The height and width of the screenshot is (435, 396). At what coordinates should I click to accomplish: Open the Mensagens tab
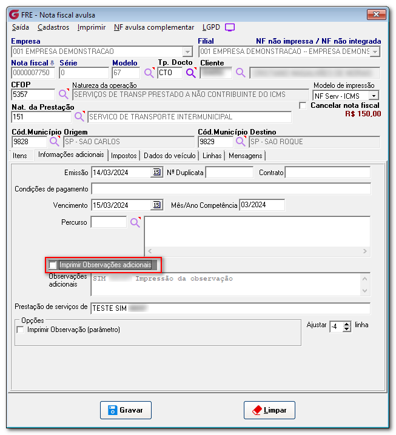[246, 156]
